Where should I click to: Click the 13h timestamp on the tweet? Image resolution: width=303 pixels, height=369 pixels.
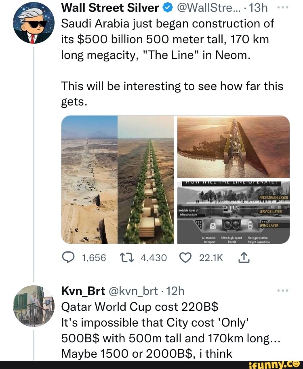point(257,7)
